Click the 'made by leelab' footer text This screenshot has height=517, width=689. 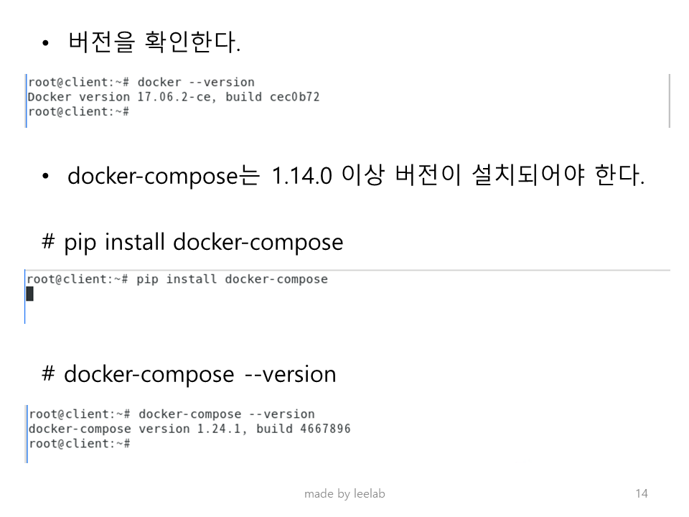(x=344, y=494)
